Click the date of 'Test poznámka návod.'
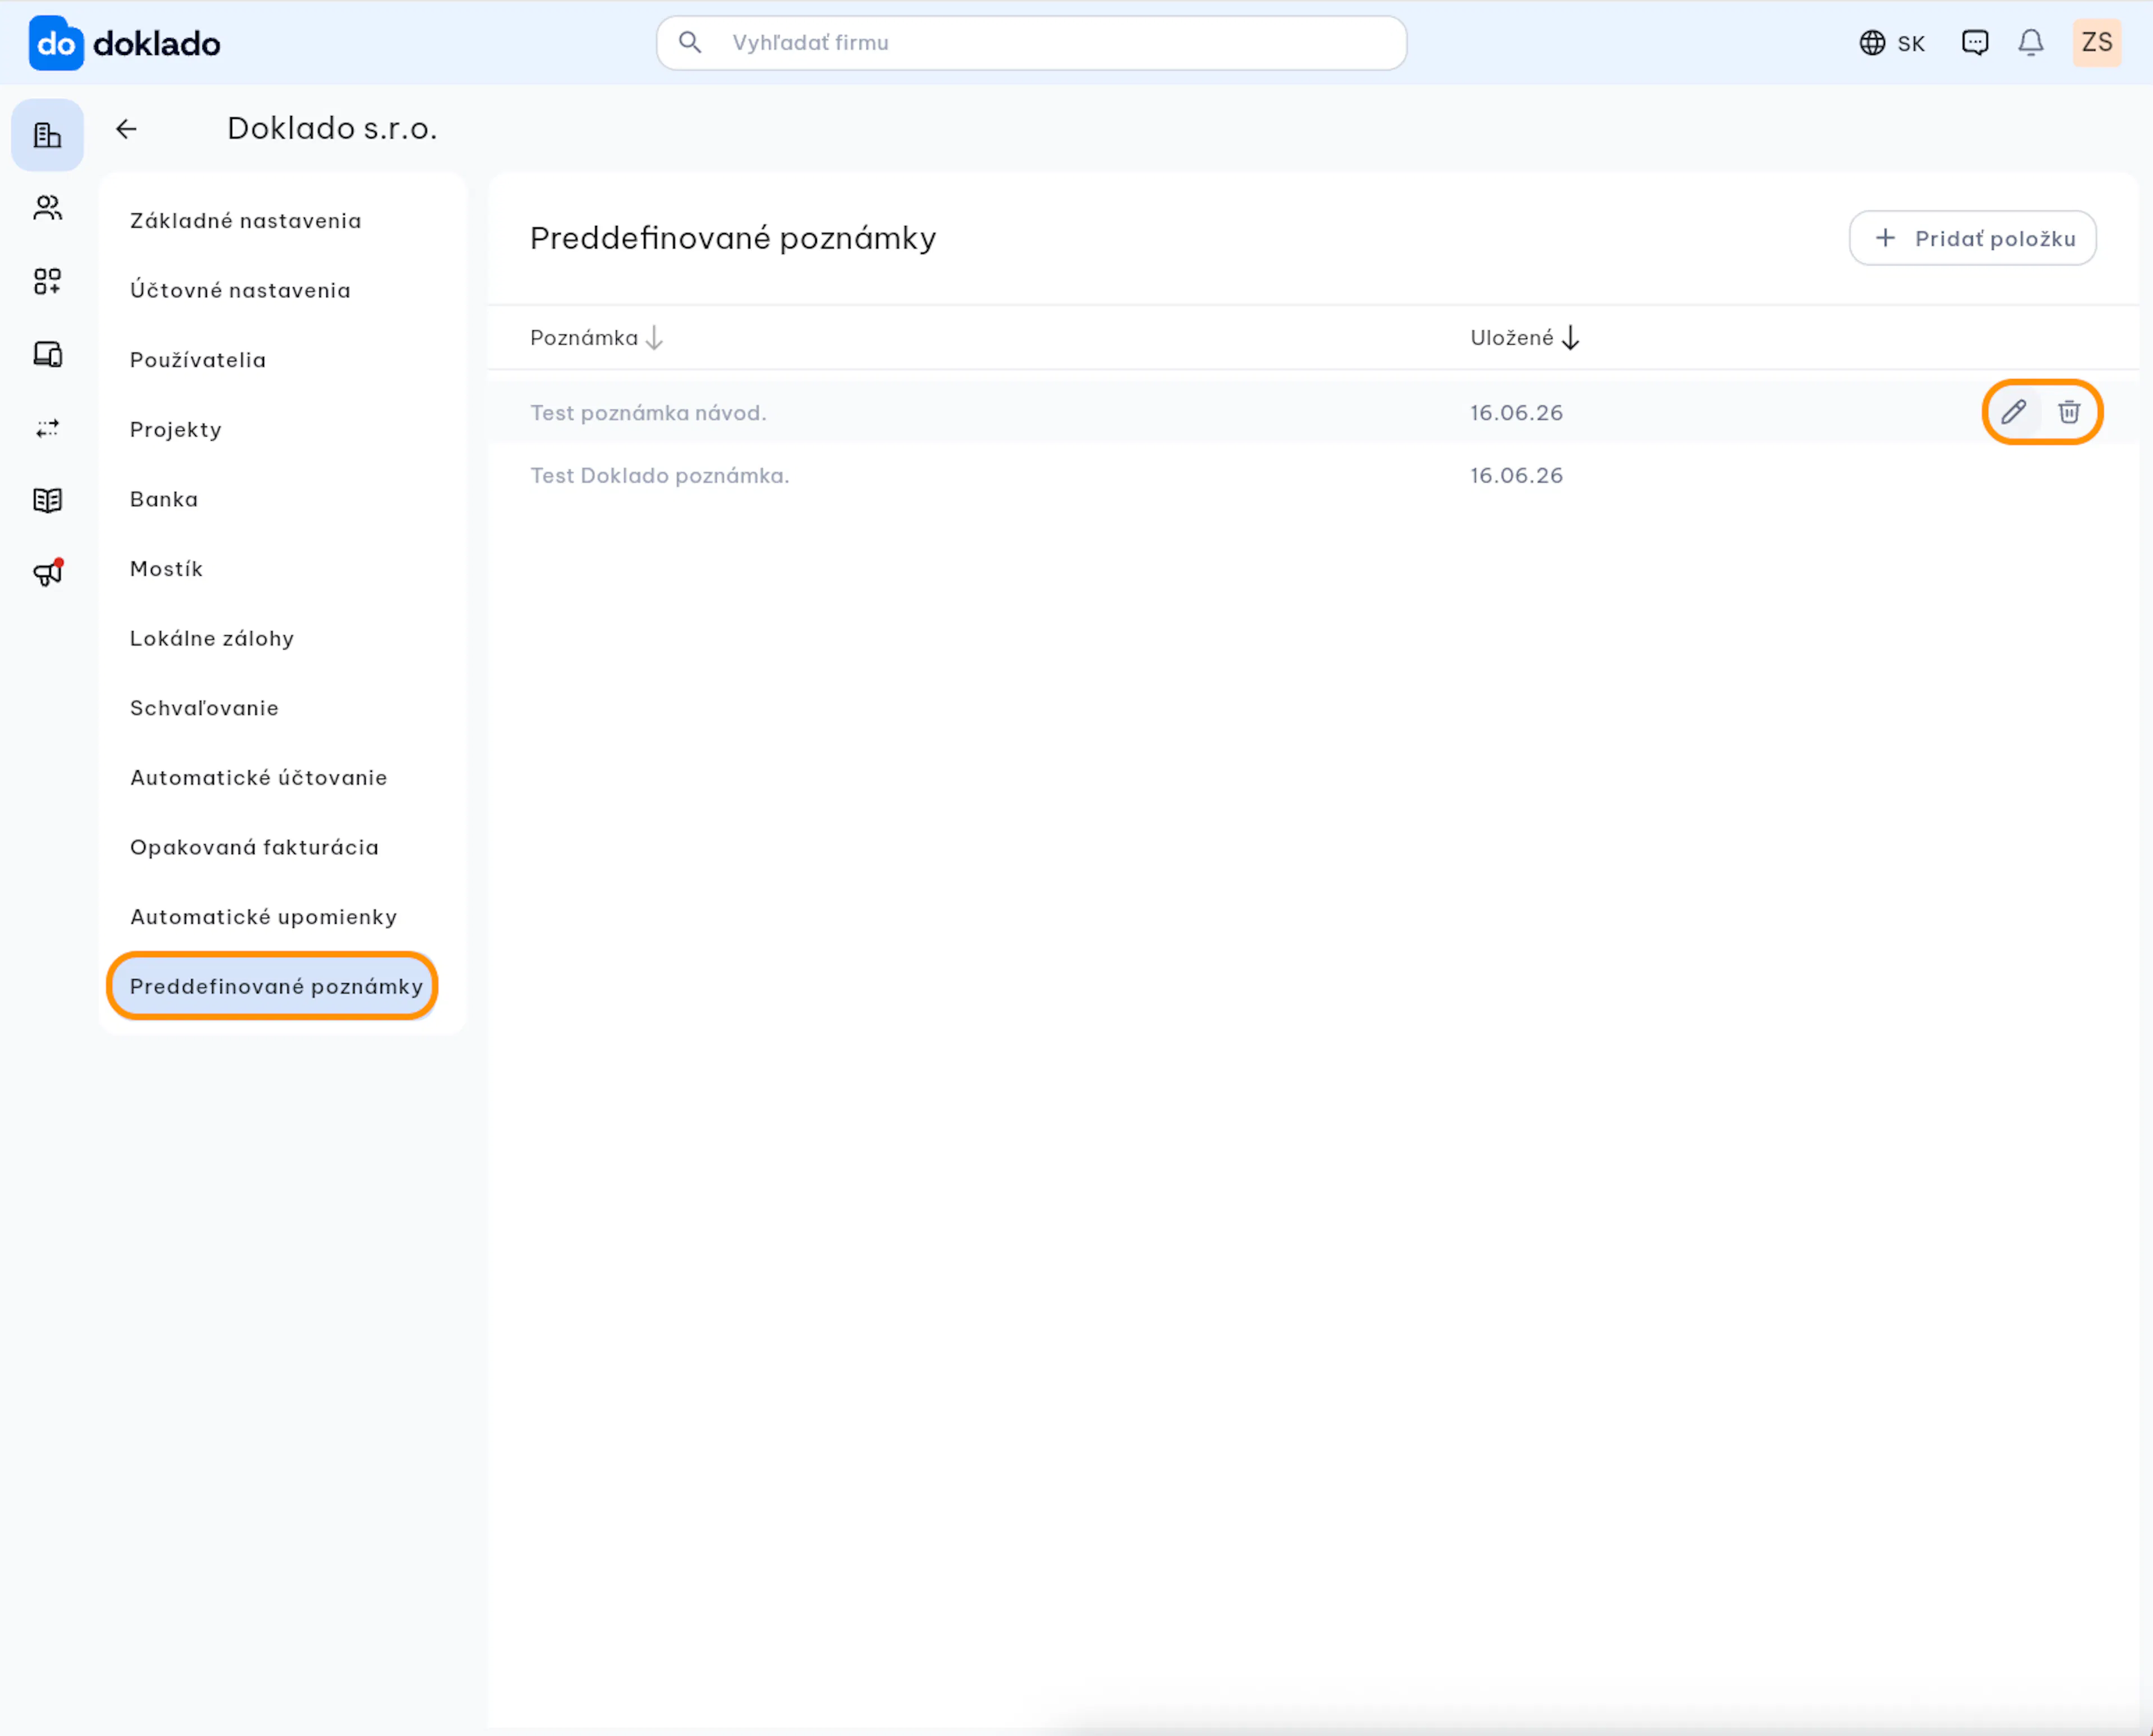The height and width of the screenshot is (1736, 2153). point(1516,413)
